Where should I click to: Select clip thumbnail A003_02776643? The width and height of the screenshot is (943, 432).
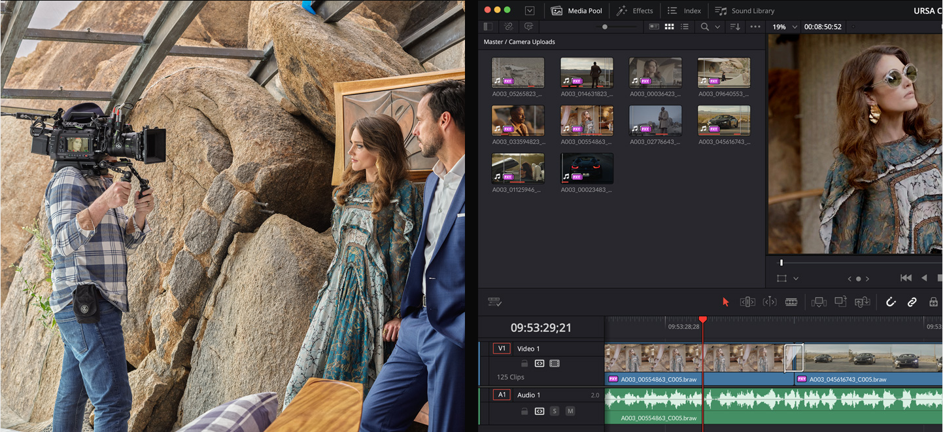(655, 120)
